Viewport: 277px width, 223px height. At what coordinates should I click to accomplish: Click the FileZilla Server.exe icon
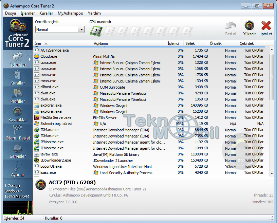click(x=37, y=117)
